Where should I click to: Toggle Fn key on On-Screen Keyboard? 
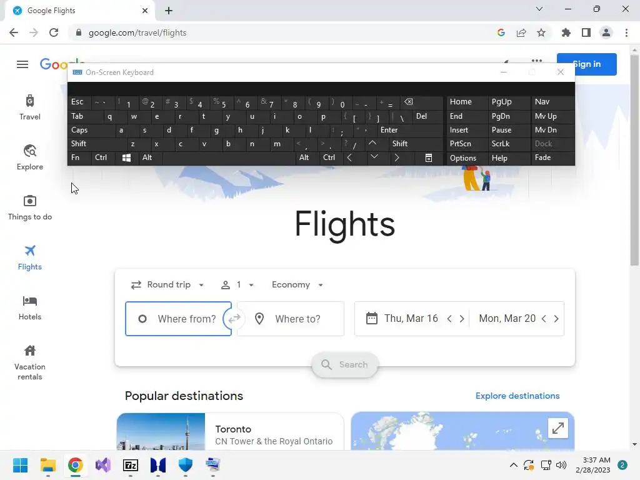tap(79, 157)
